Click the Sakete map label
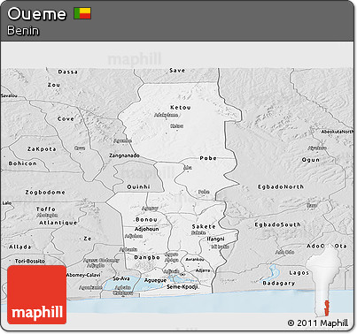Viewport: 357px width, 334px height. [x=204, y=226]
